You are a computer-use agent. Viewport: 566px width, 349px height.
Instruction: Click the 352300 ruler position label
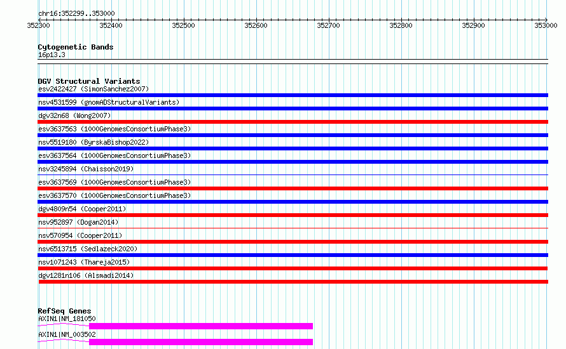[38, 25]
